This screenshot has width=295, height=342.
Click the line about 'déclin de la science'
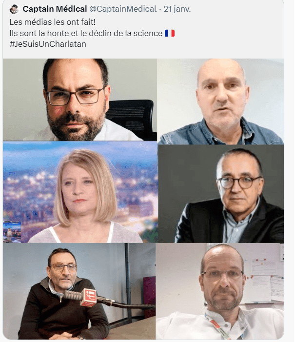pos(86,33)
